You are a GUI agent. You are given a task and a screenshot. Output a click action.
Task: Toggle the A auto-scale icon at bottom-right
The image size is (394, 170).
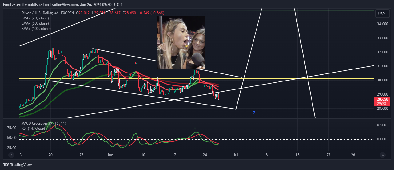click(382, 155)
